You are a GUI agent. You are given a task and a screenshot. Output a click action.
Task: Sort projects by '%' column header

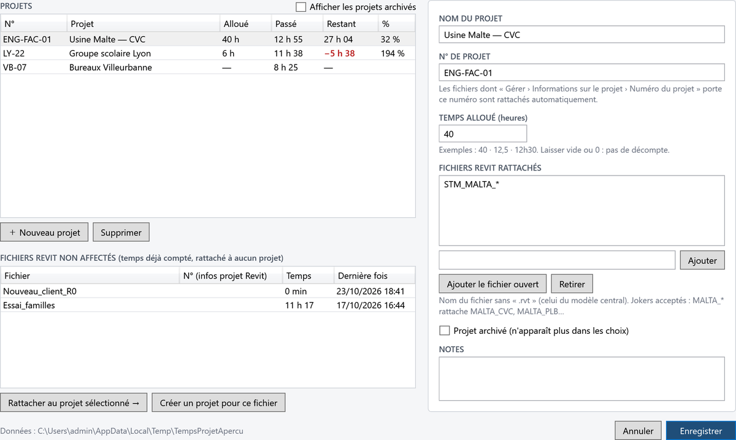pyautogui.click(x=396, y=24)
